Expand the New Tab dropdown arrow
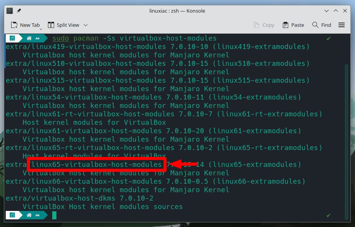The image size is (355, 227). (x=41, y=29)
